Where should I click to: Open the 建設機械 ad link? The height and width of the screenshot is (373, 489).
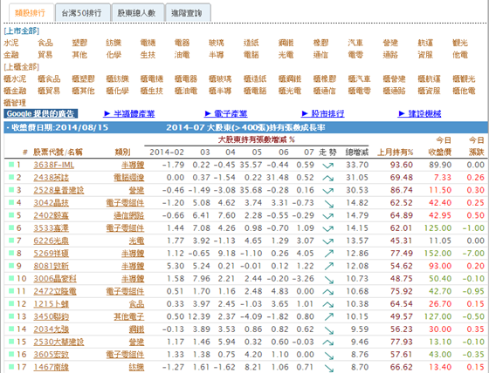click(420, 113)
